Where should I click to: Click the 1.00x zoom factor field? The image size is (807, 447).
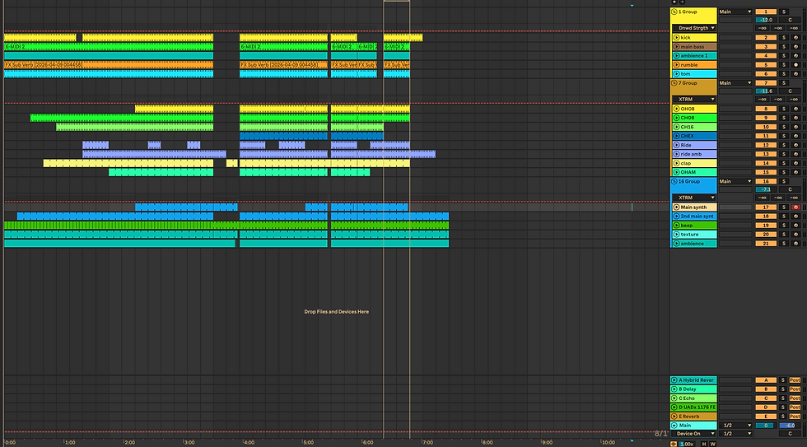tap(686, 444)
